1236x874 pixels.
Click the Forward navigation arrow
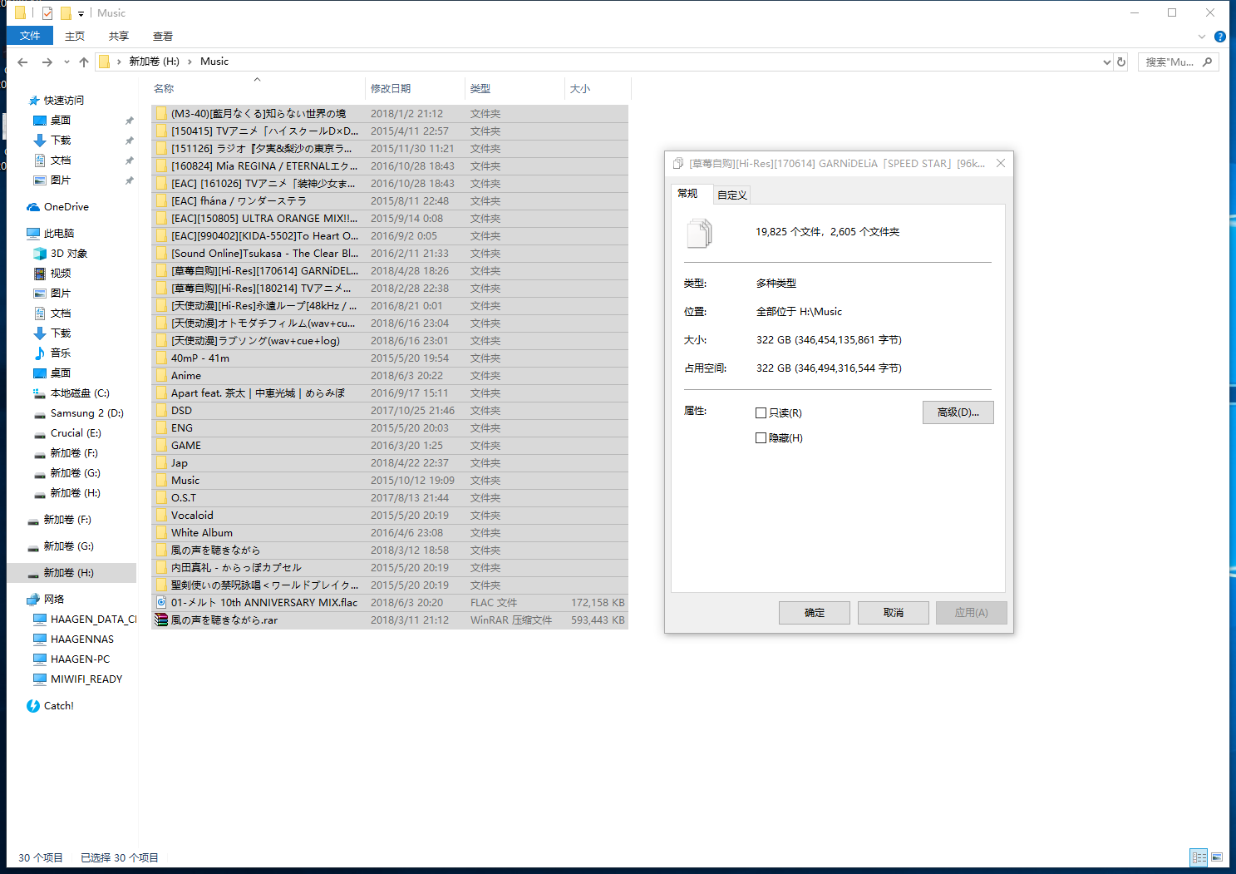47,62
